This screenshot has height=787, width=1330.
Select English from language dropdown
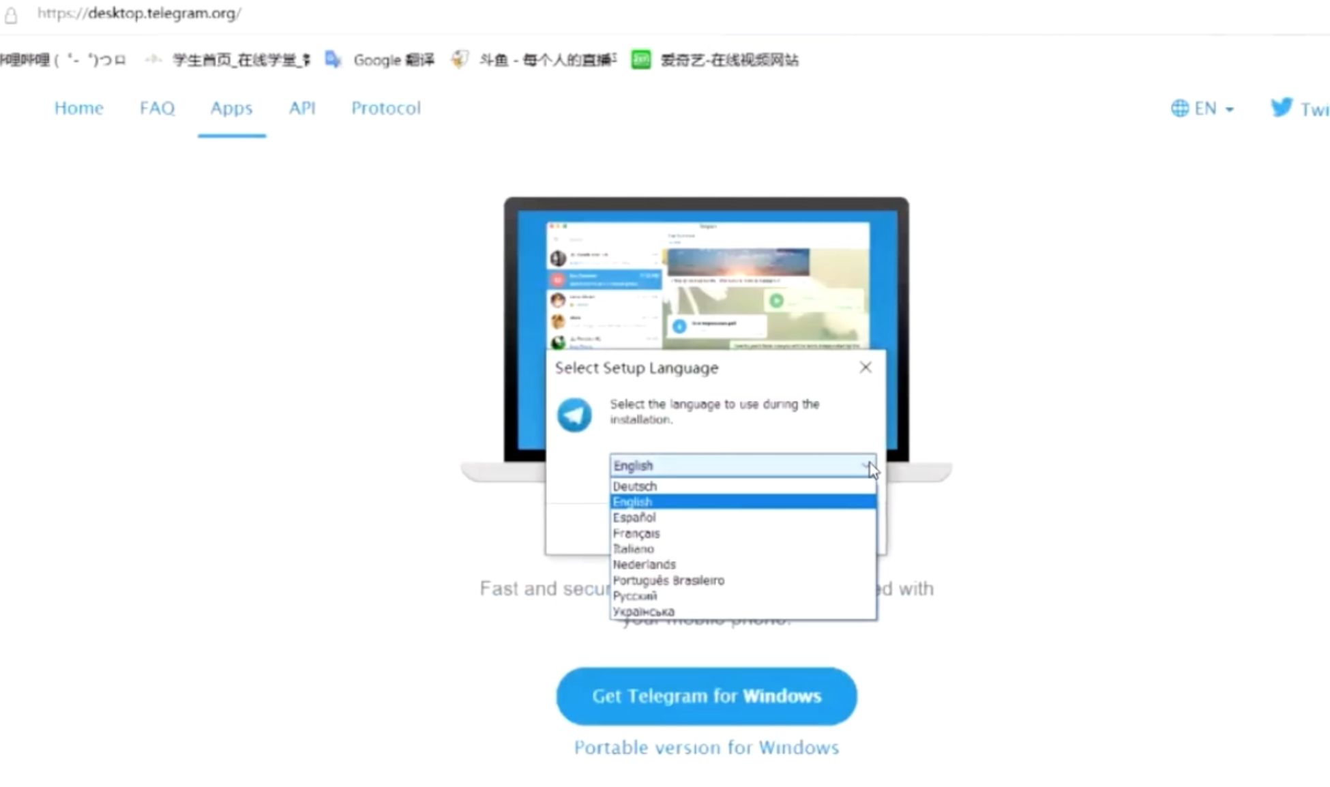click(x=740, y=501)
